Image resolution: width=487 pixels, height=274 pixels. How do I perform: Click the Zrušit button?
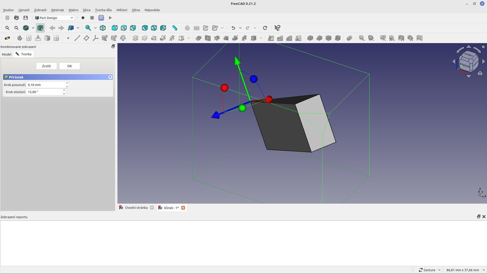[x=46, y=66]
